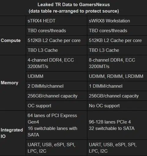The width and height of the screenshot is (147, 156).
Task: Click the 2 DIMMs/channel cell
Action: (56, 86)
